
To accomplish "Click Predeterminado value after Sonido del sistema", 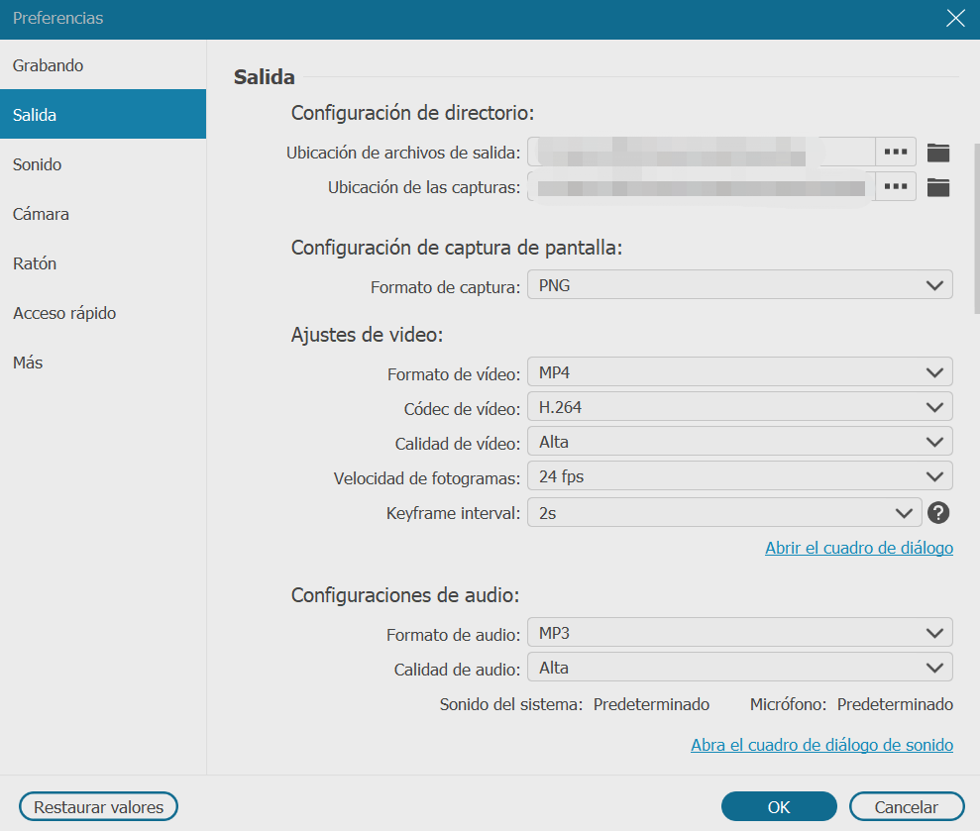I will coord(651,704).
